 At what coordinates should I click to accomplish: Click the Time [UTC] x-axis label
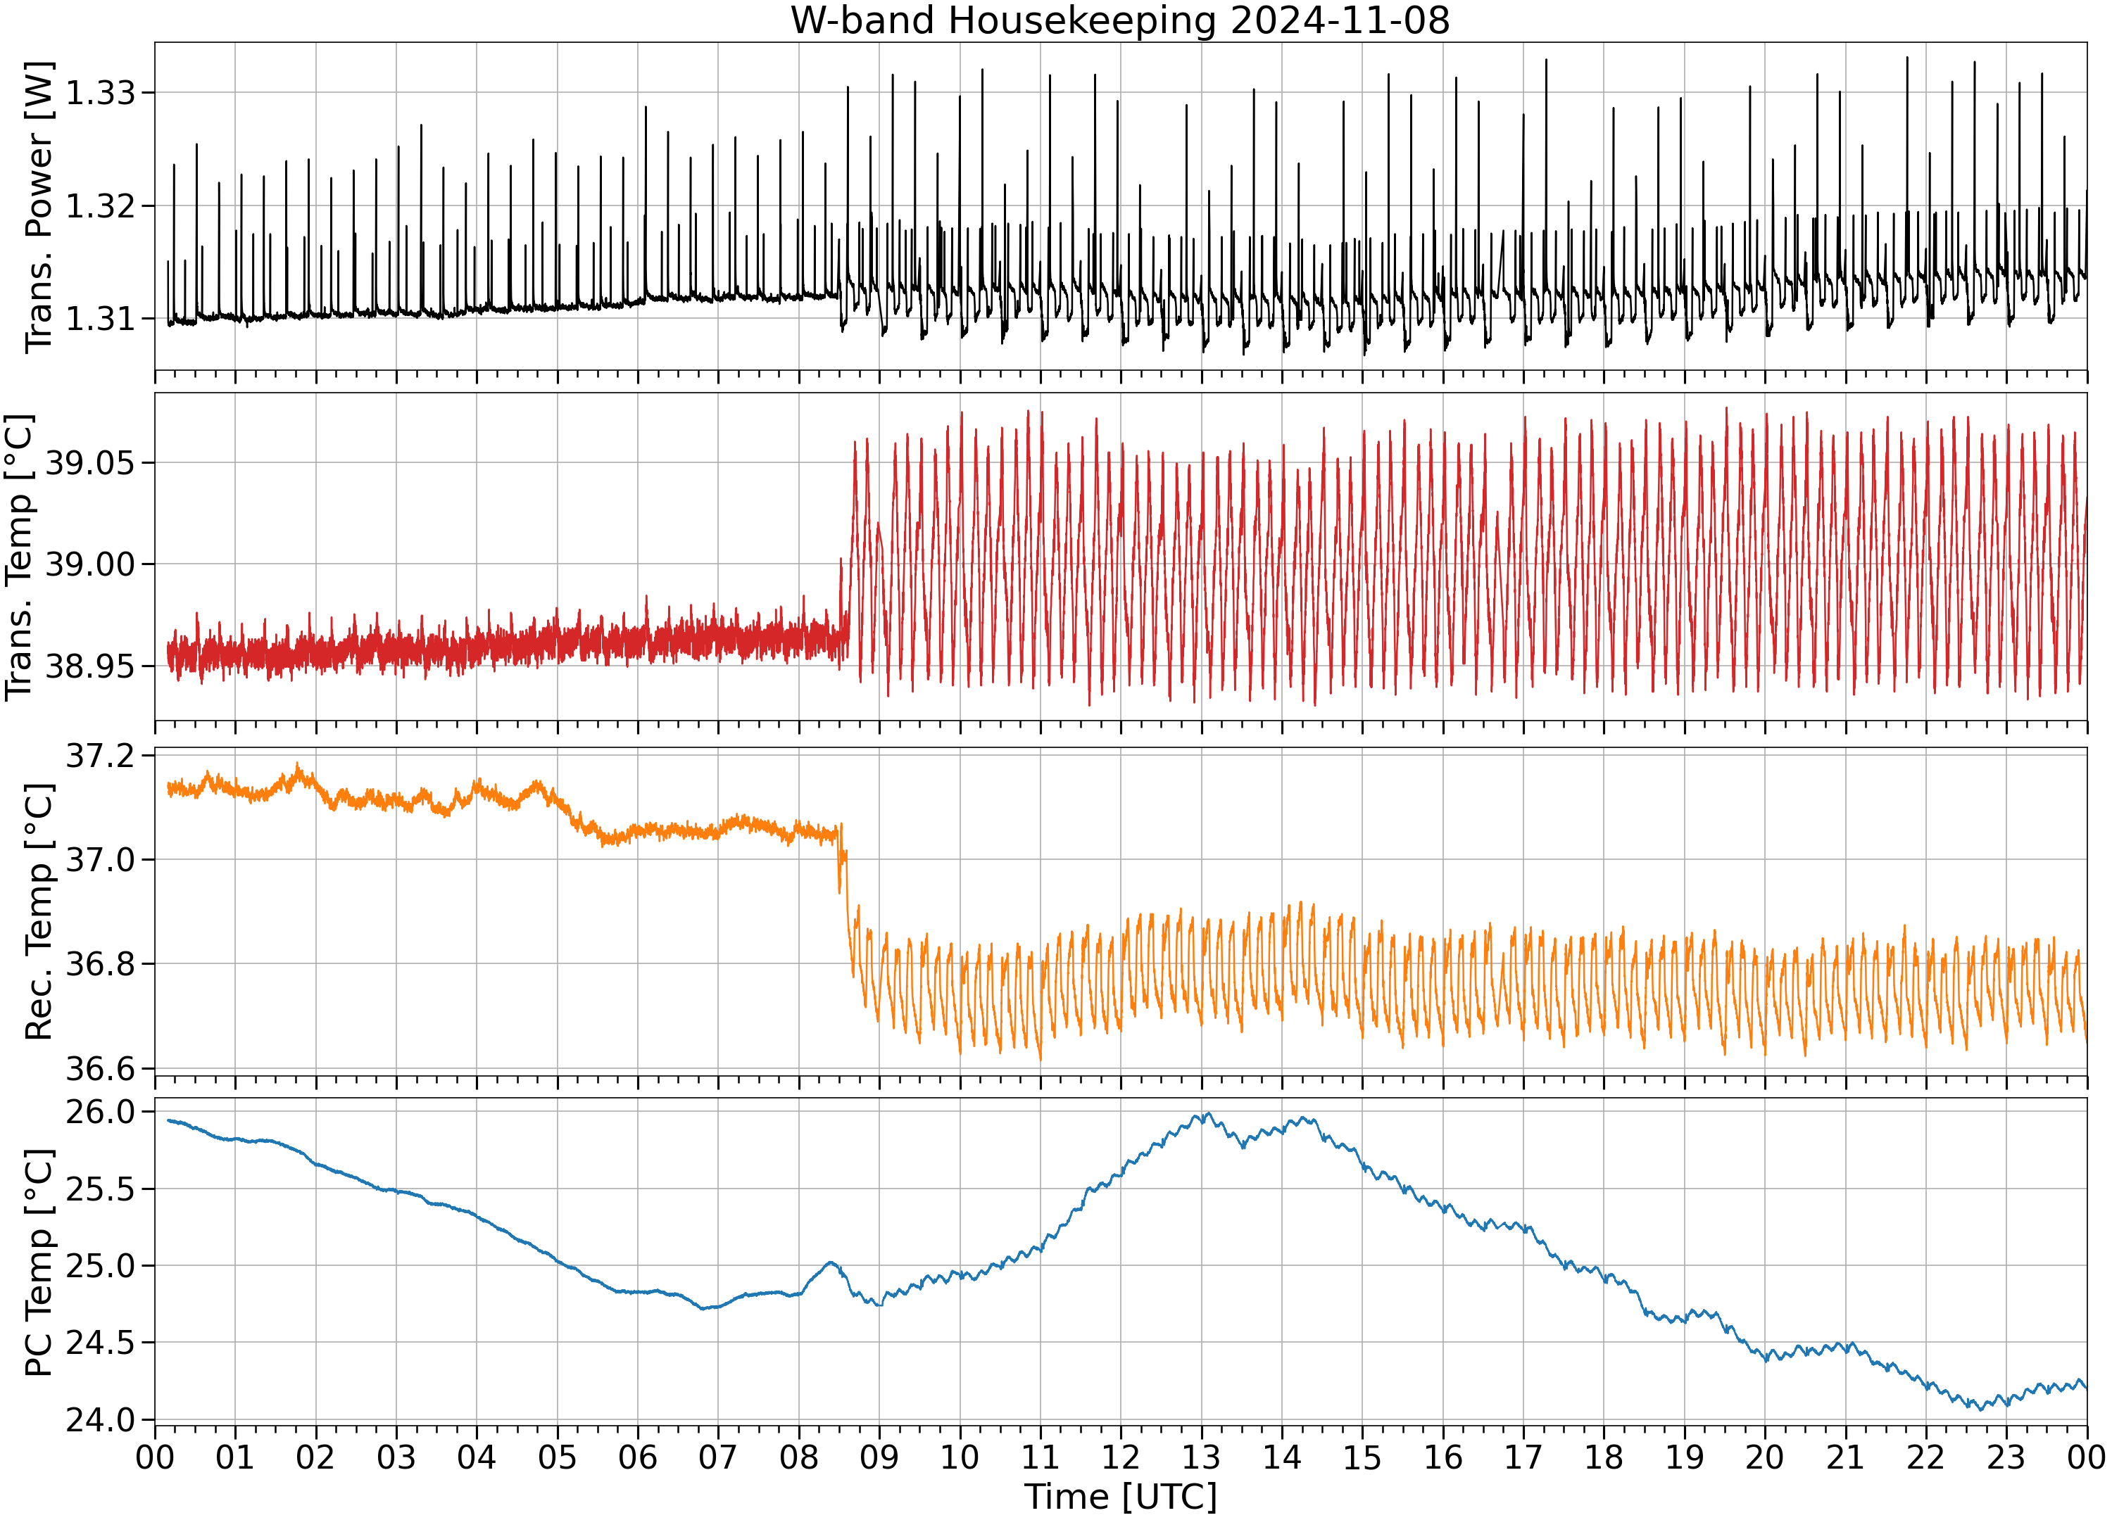pyautogui.click(x=1120, y=1497)
